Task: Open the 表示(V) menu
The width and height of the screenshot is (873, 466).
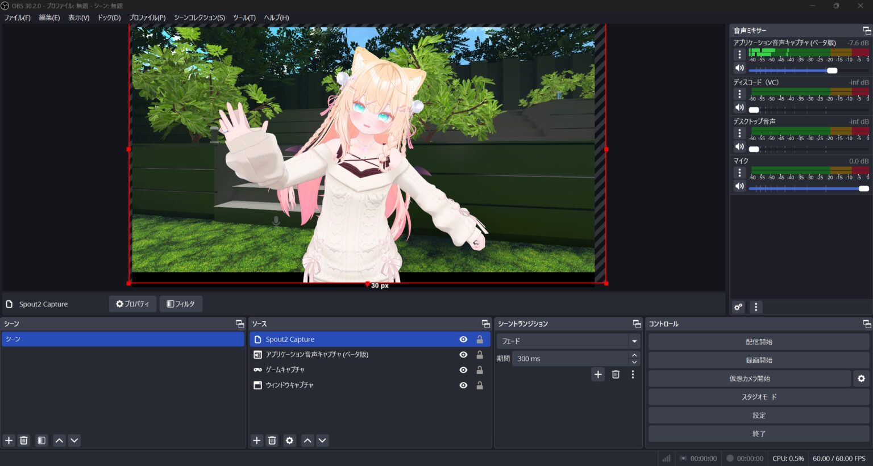Action: (78, 18)
